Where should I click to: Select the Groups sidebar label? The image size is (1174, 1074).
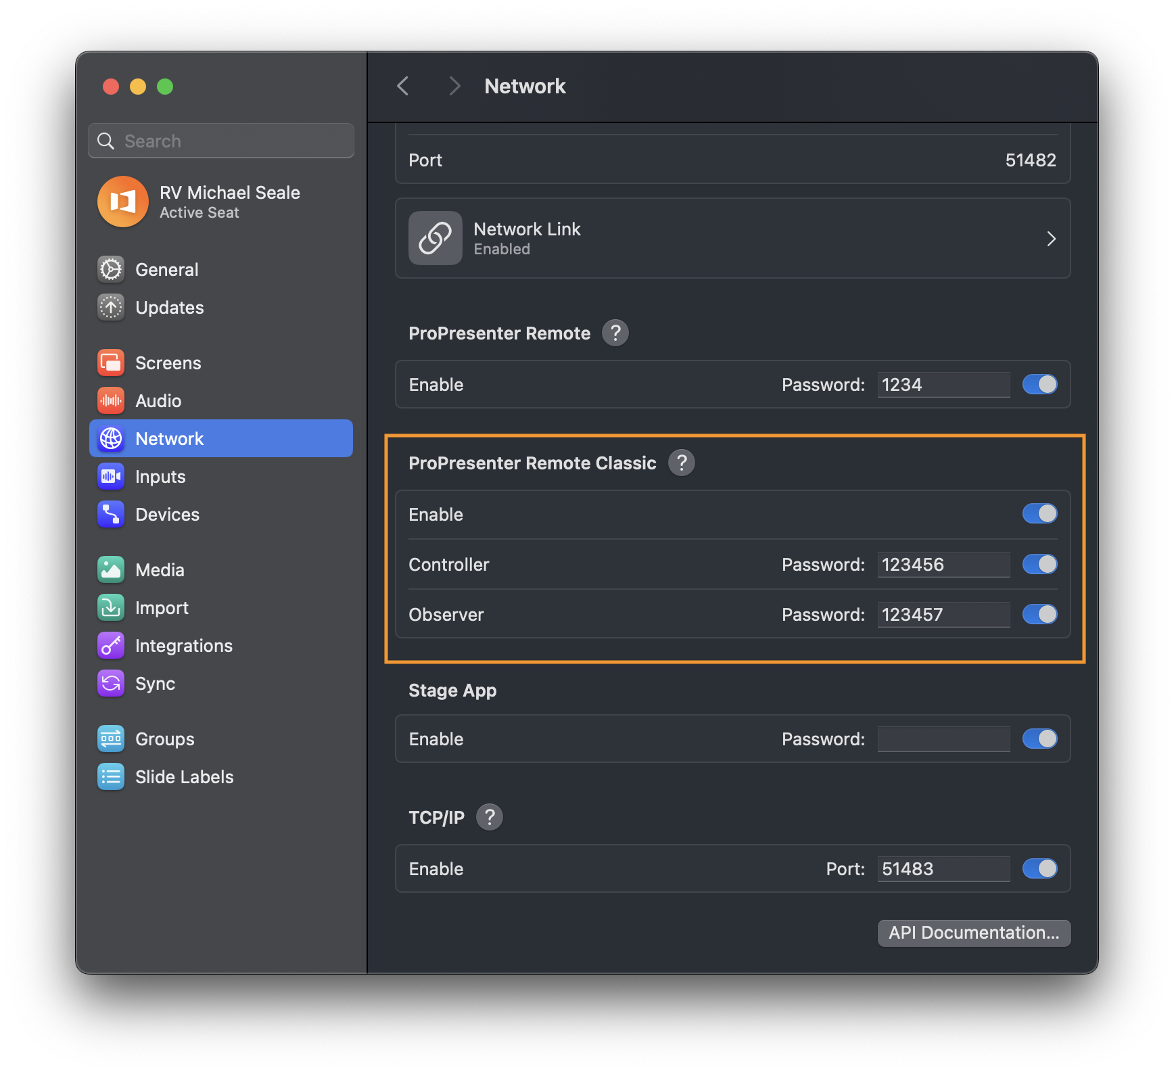click(164, 739)
